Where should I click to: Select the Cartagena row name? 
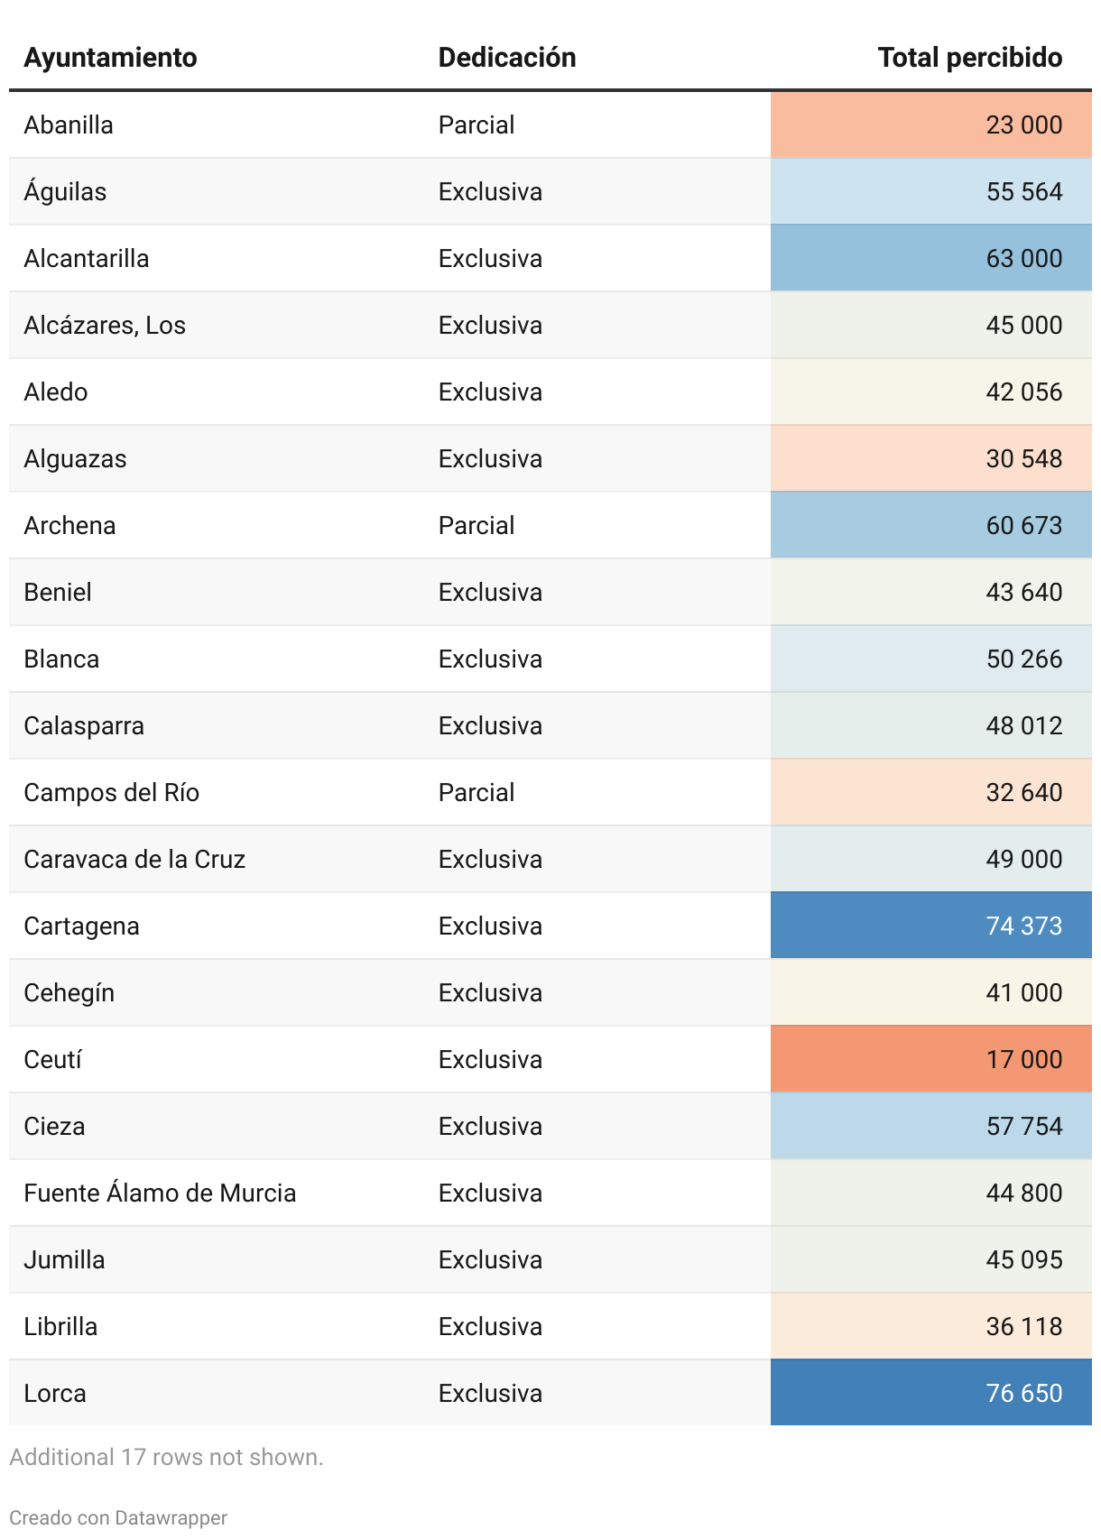click(81, 926)
